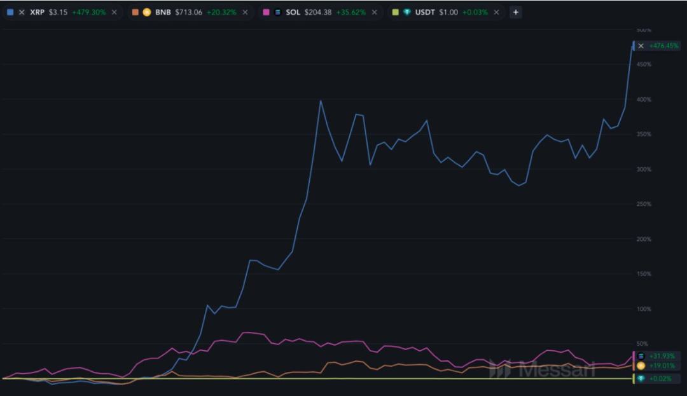Remove the SOL series with its X toggle
Screen dimensions: 687x396
coord(373,11)
